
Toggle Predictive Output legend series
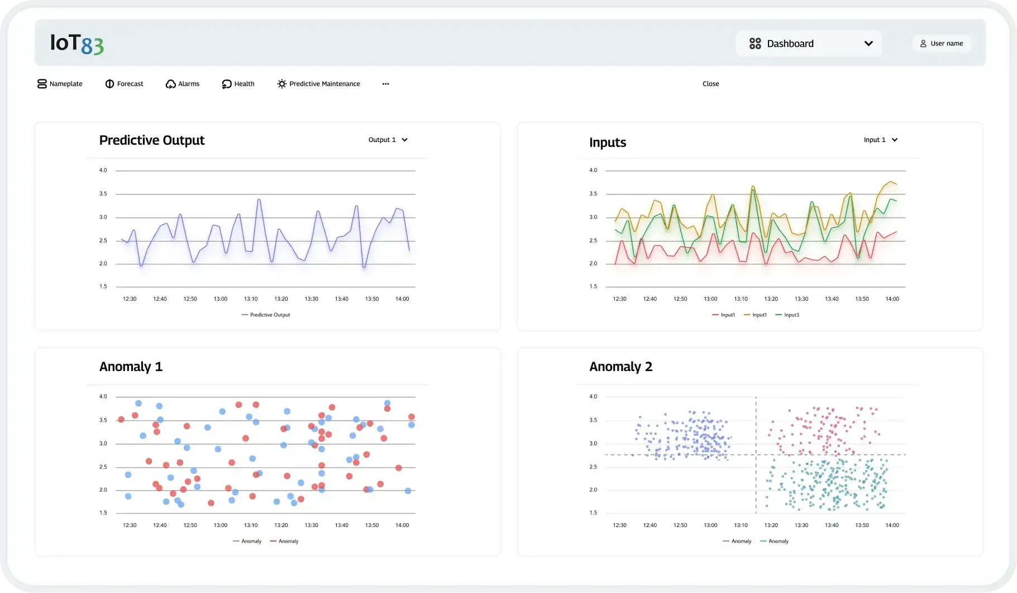pyautogui.click(x=266, y=315)
